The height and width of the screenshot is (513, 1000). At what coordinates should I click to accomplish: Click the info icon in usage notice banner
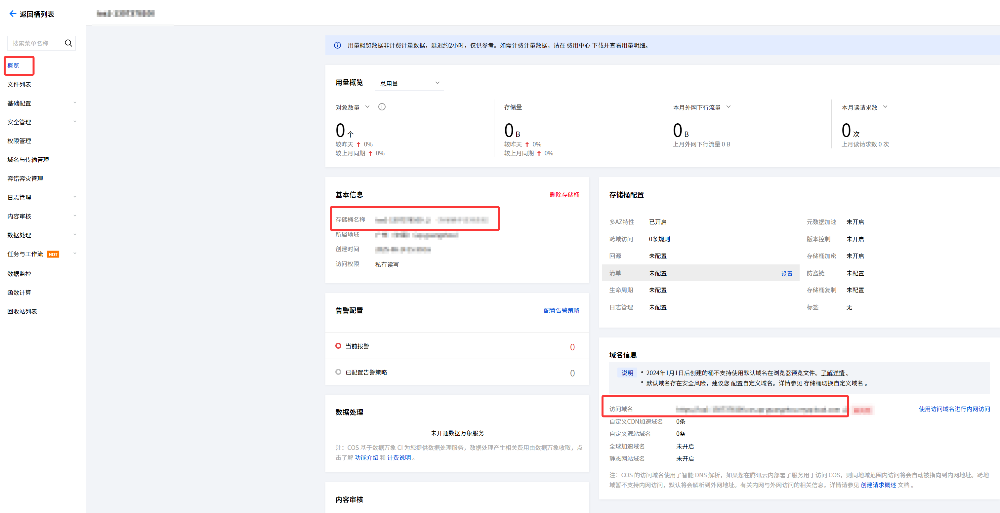tap(337, 45)
